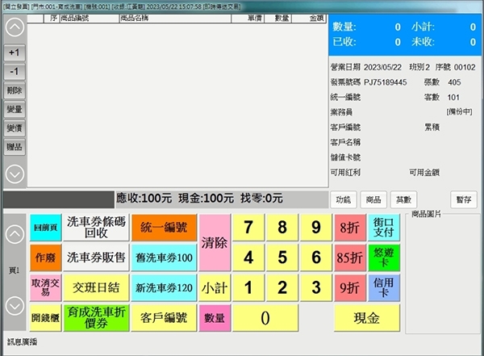Click keypad digit 2
Viewport: 484px width, 356px height.
tap(282, 287)
